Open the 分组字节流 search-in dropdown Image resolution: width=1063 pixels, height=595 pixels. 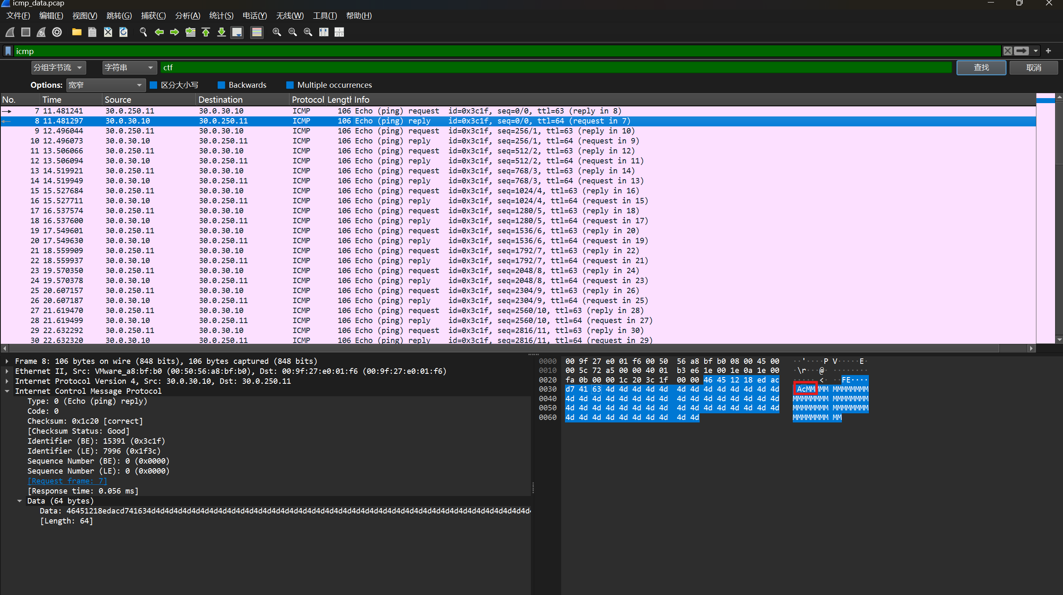pyautogui.click(x=58, y=67)
